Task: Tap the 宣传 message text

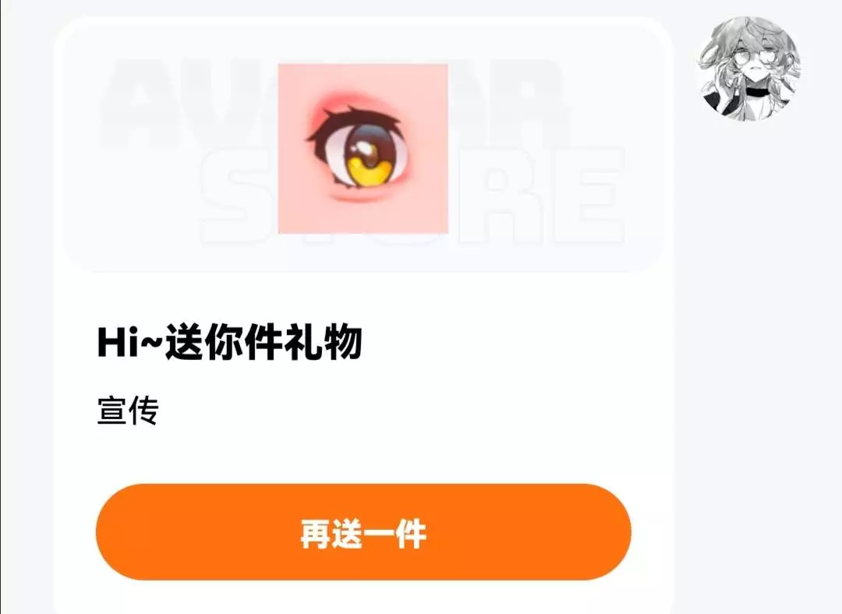Action: coord(128,411)
